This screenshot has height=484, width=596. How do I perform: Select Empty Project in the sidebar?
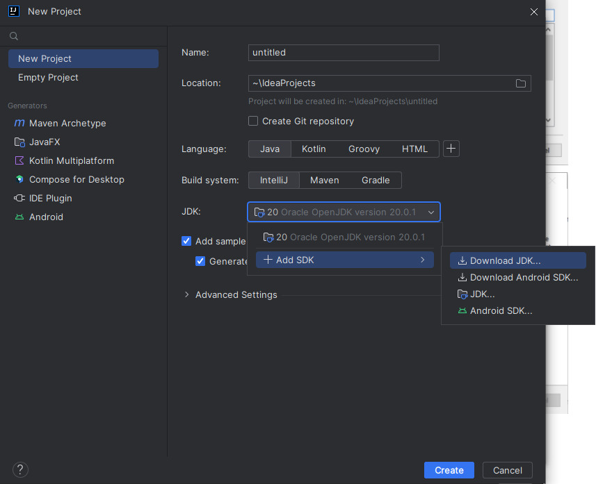tap(83, 78)
